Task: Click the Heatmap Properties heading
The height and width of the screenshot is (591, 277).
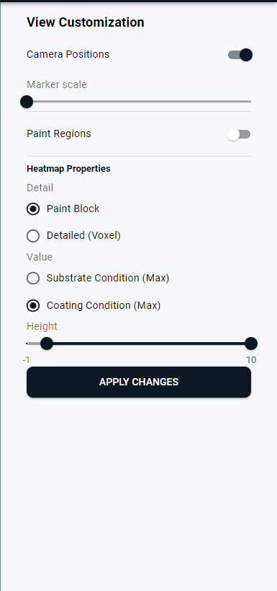Action: 68,168
